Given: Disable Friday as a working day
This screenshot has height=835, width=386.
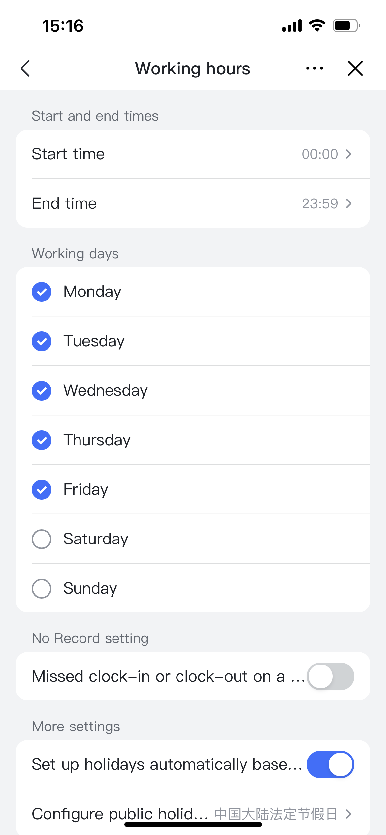Looking at the screenshot, I should pyautogui.click(x=42, y=490).
